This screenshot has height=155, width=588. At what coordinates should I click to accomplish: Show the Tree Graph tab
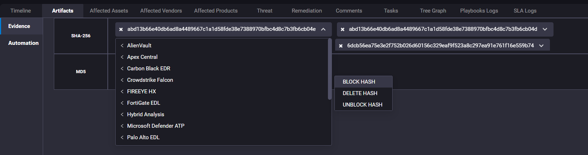(433, 11)
